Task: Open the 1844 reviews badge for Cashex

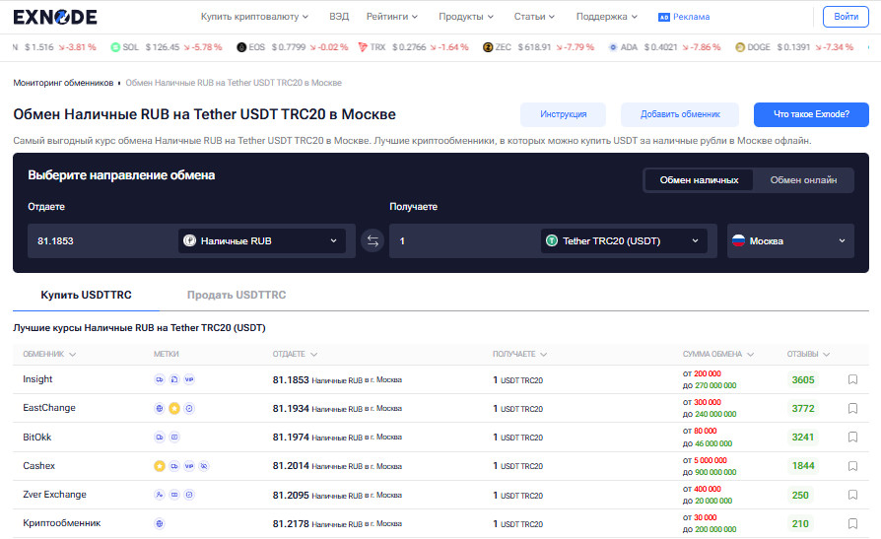Action: 803,466
